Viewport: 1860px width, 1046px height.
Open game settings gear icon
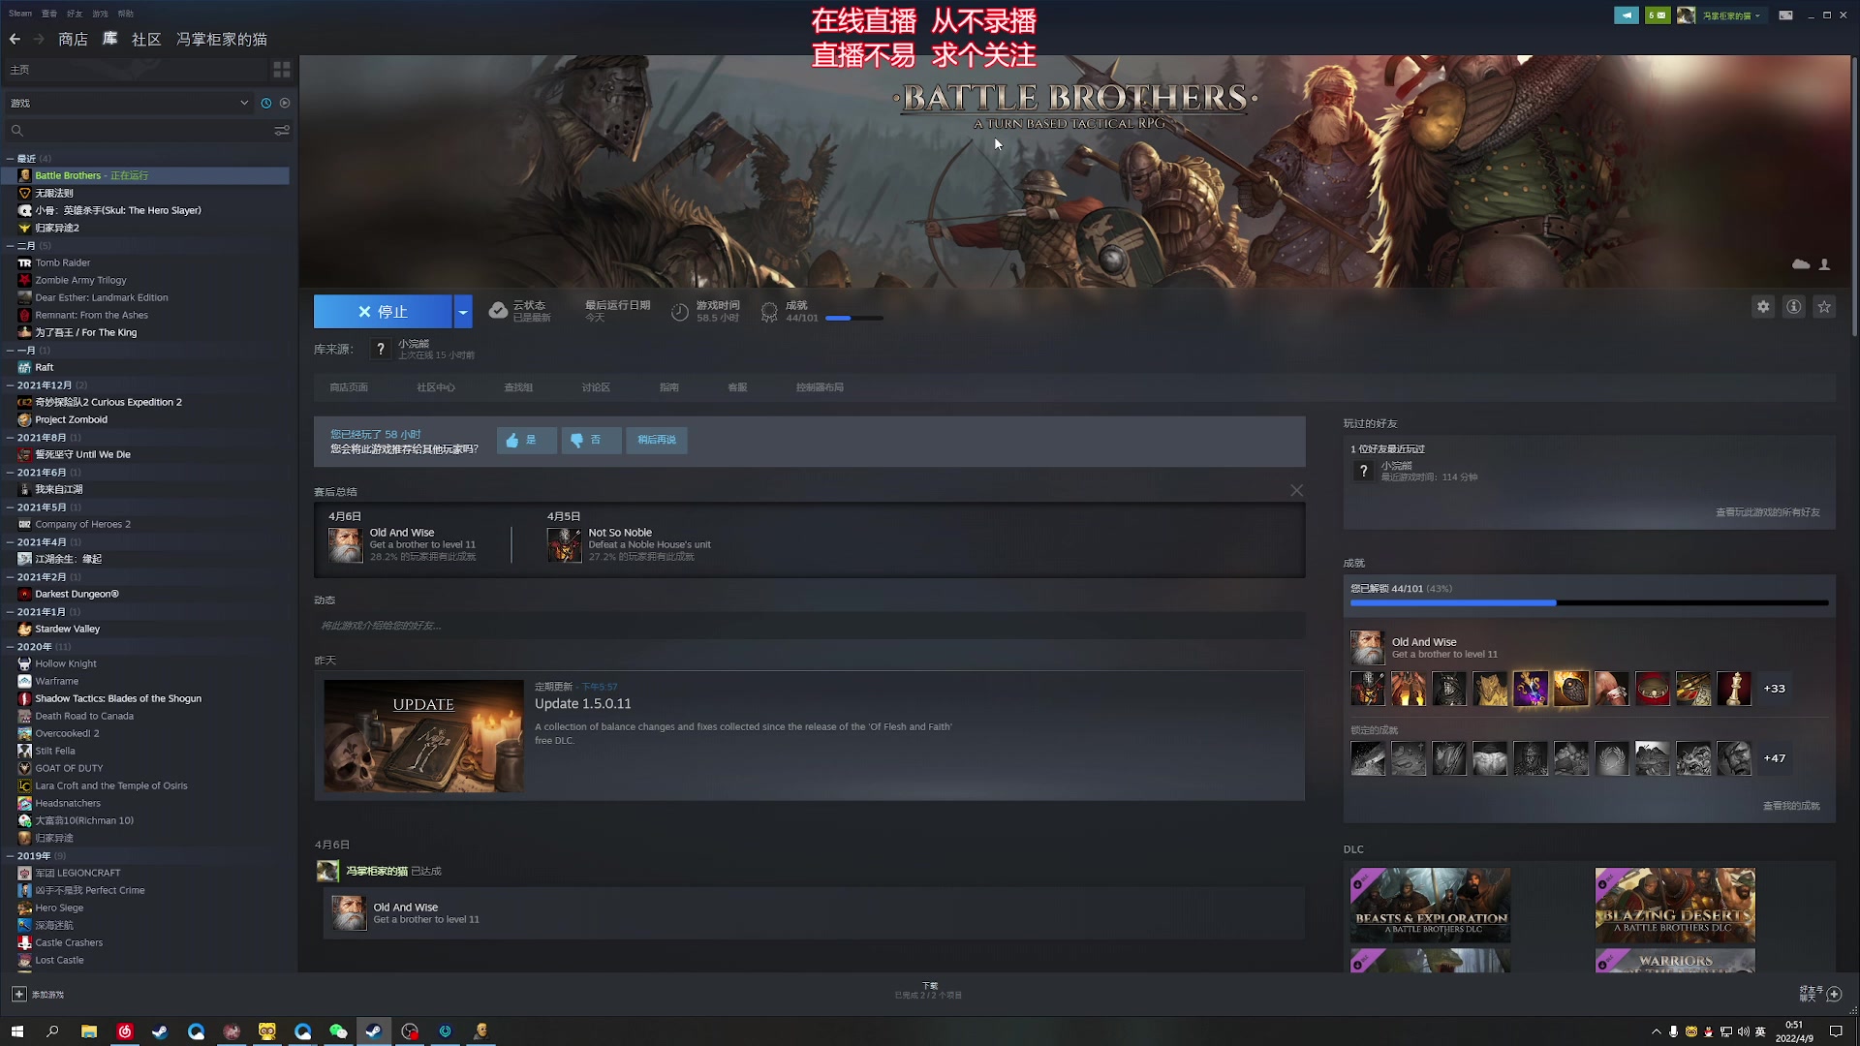tap(1763, 307)
